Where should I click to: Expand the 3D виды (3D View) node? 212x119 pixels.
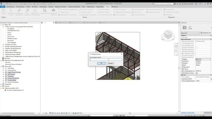(3, 45)
